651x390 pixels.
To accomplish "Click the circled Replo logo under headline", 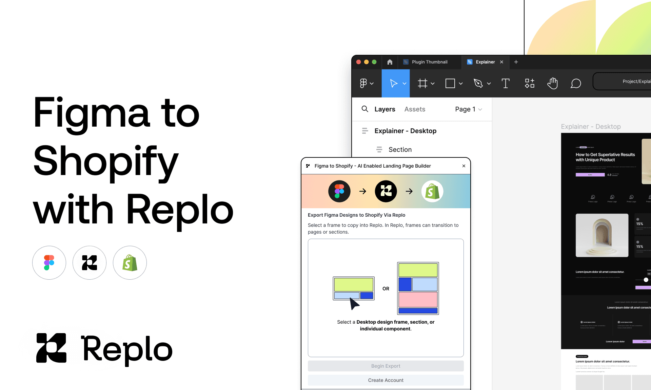I will click(90, 263).
